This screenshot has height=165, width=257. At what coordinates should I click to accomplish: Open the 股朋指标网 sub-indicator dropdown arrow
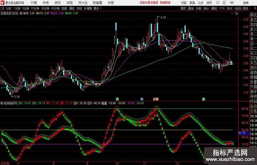tap(2, 103)
